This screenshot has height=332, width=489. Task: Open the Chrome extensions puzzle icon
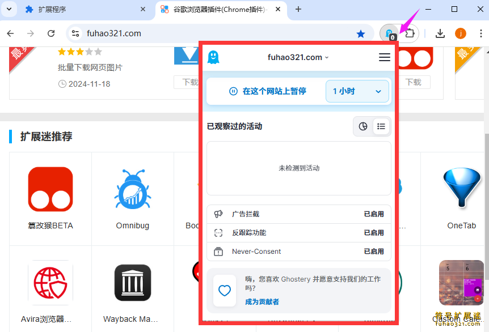(x=410, y=33)
